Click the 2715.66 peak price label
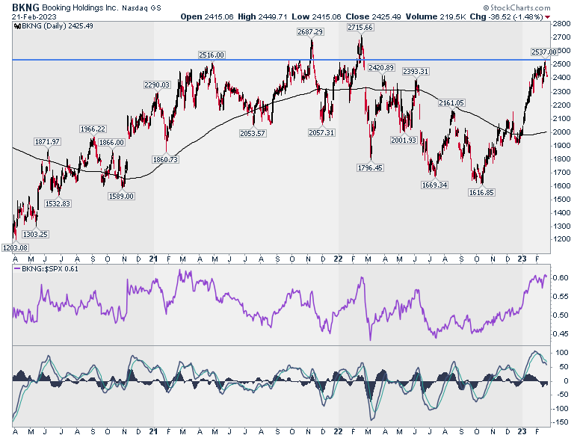The image size is (583, 438). click(360, 28)
